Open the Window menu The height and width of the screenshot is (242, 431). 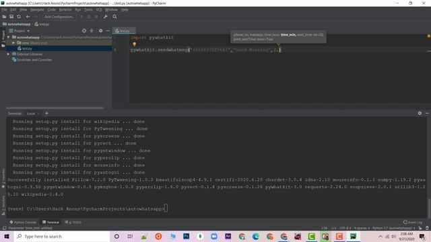(111, 9)
